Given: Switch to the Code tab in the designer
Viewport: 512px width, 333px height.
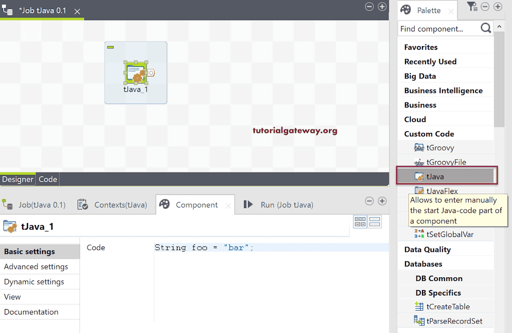Looking at the screenshot, I should (47, 179).
